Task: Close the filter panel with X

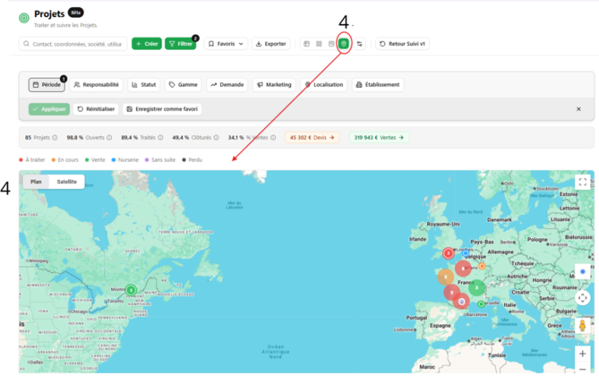Action: pos(578,109)
